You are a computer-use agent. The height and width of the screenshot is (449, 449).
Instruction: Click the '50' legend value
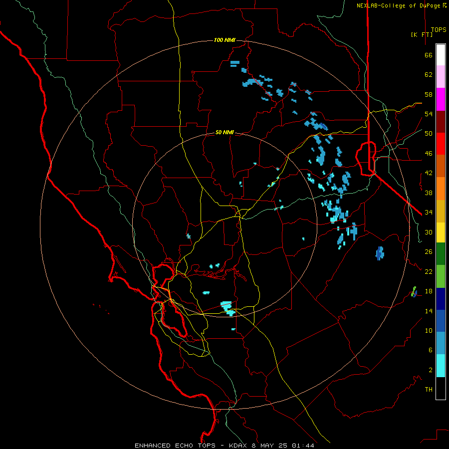429,134
